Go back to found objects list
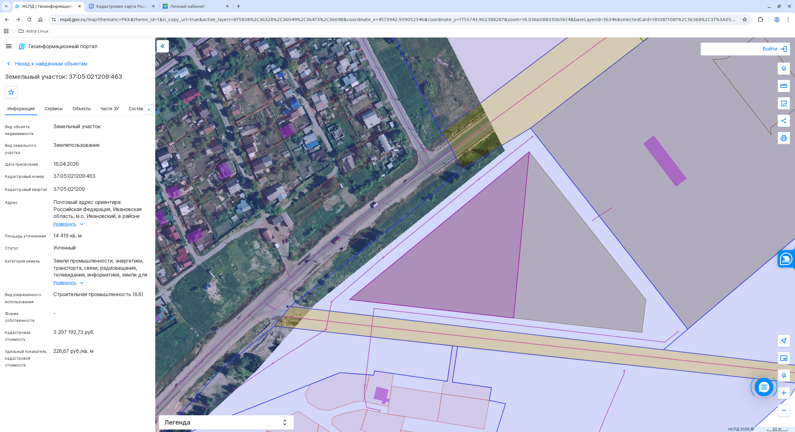Screen dimensions: 795x432 pos(47,64)
